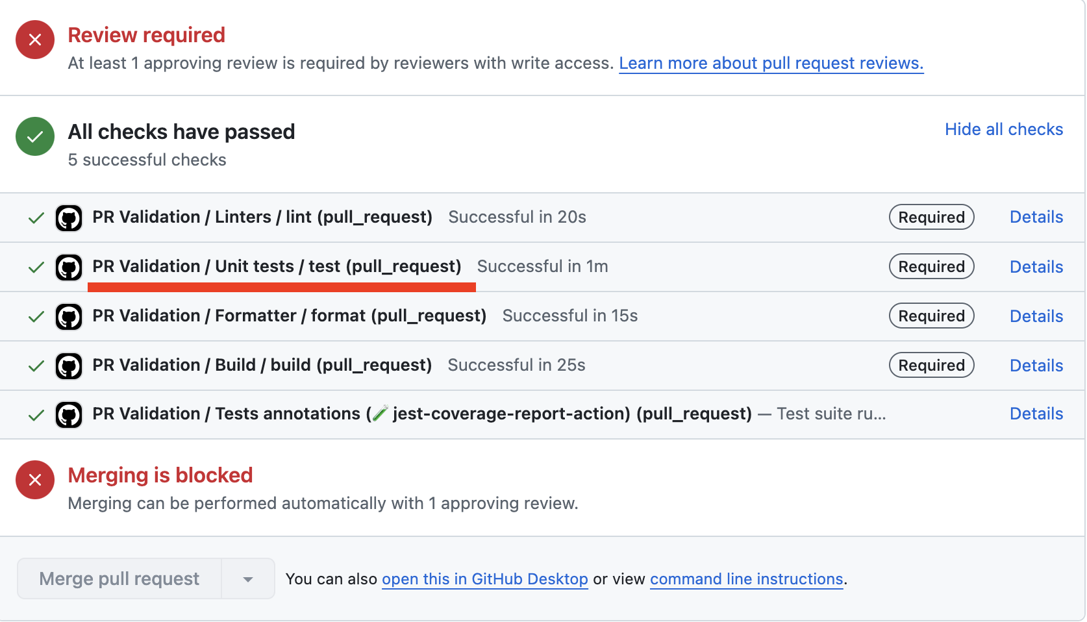Click the GitHub Actions avatar on the Formatter row
Viewport: 1087px width, 622px height.
[69, 317]
